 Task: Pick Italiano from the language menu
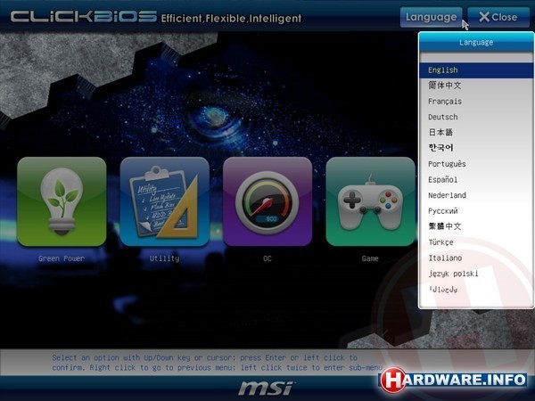[476, 258]
